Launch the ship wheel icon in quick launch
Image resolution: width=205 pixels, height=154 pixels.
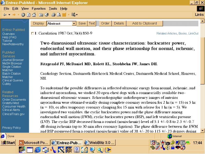point(69,150)
